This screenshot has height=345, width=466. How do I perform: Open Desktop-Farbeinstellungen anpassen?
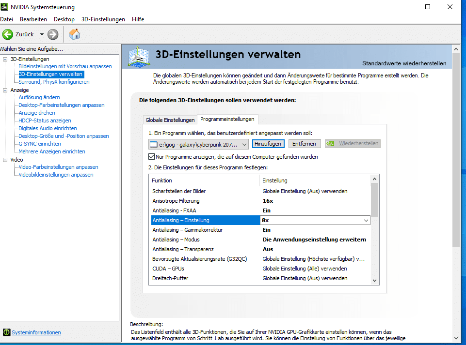[x=62, y=105]
